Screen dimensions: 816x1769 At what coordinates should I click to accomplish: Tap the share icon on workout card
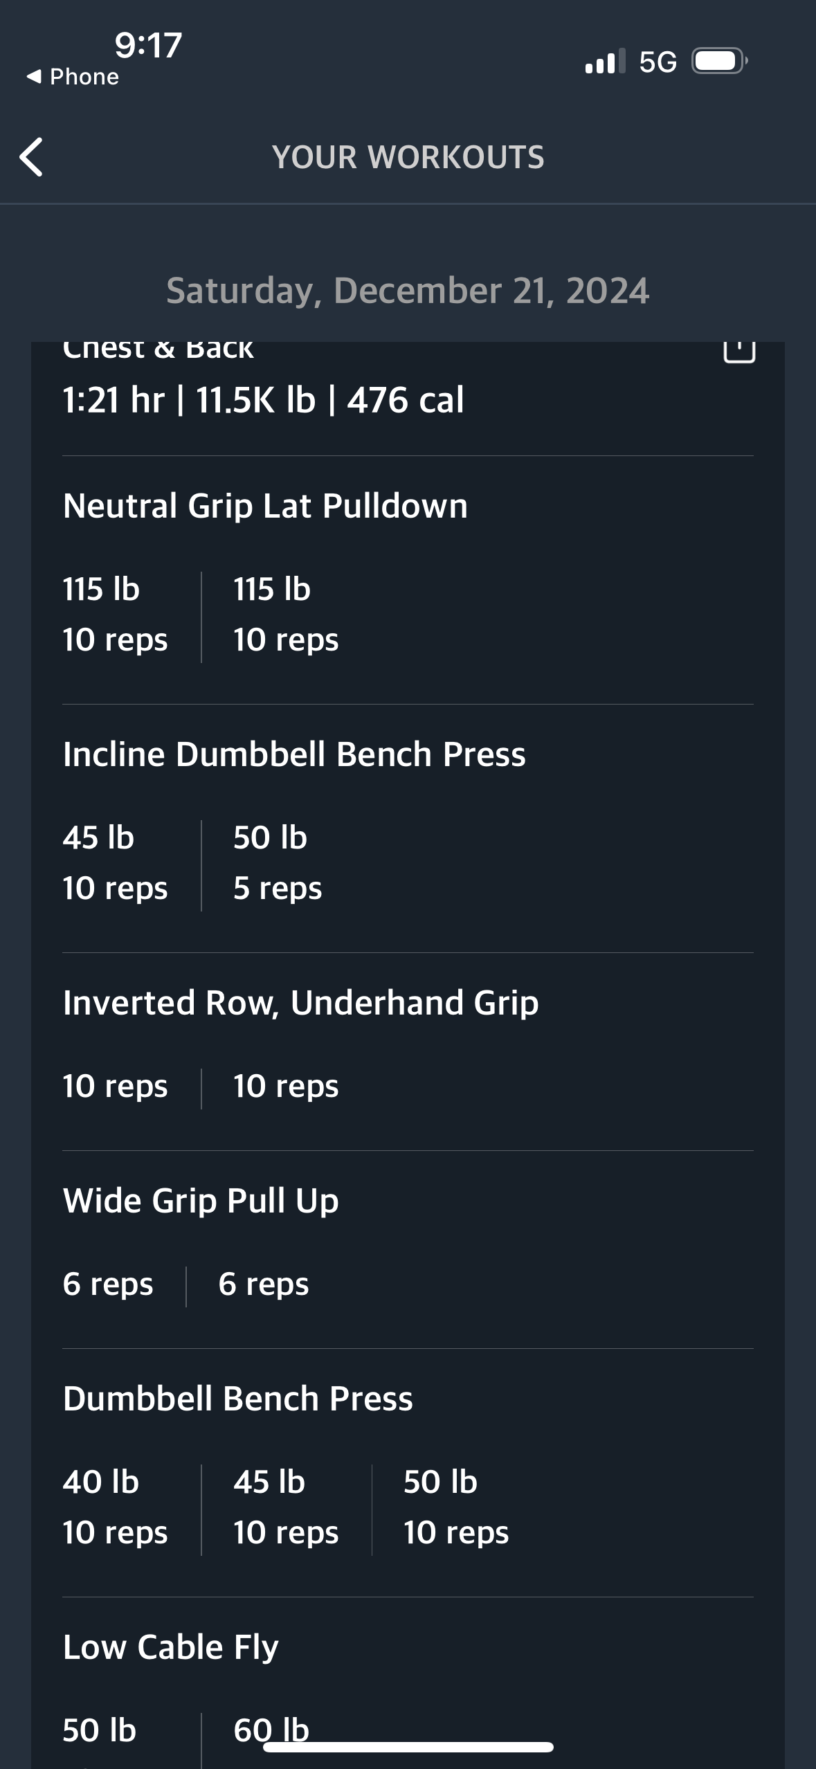(738, 350)
